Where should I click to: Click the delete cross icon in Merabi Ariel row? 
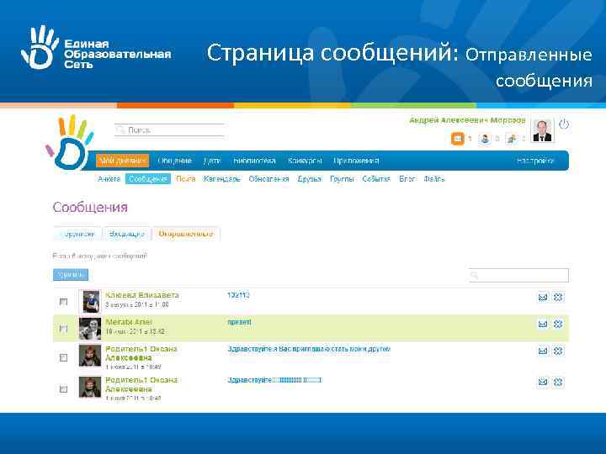pos(558,325)
